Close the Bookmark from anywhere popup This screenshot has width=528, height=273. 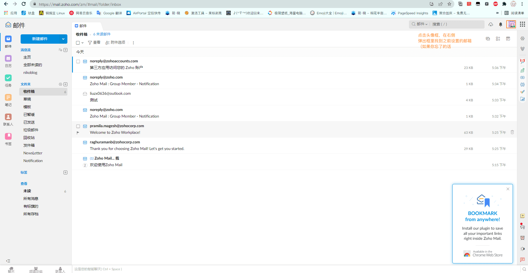(508, 189)
